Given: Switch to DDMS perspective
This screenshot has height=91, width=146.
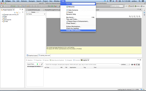Looking at the screenshot, I should [137, 6].
